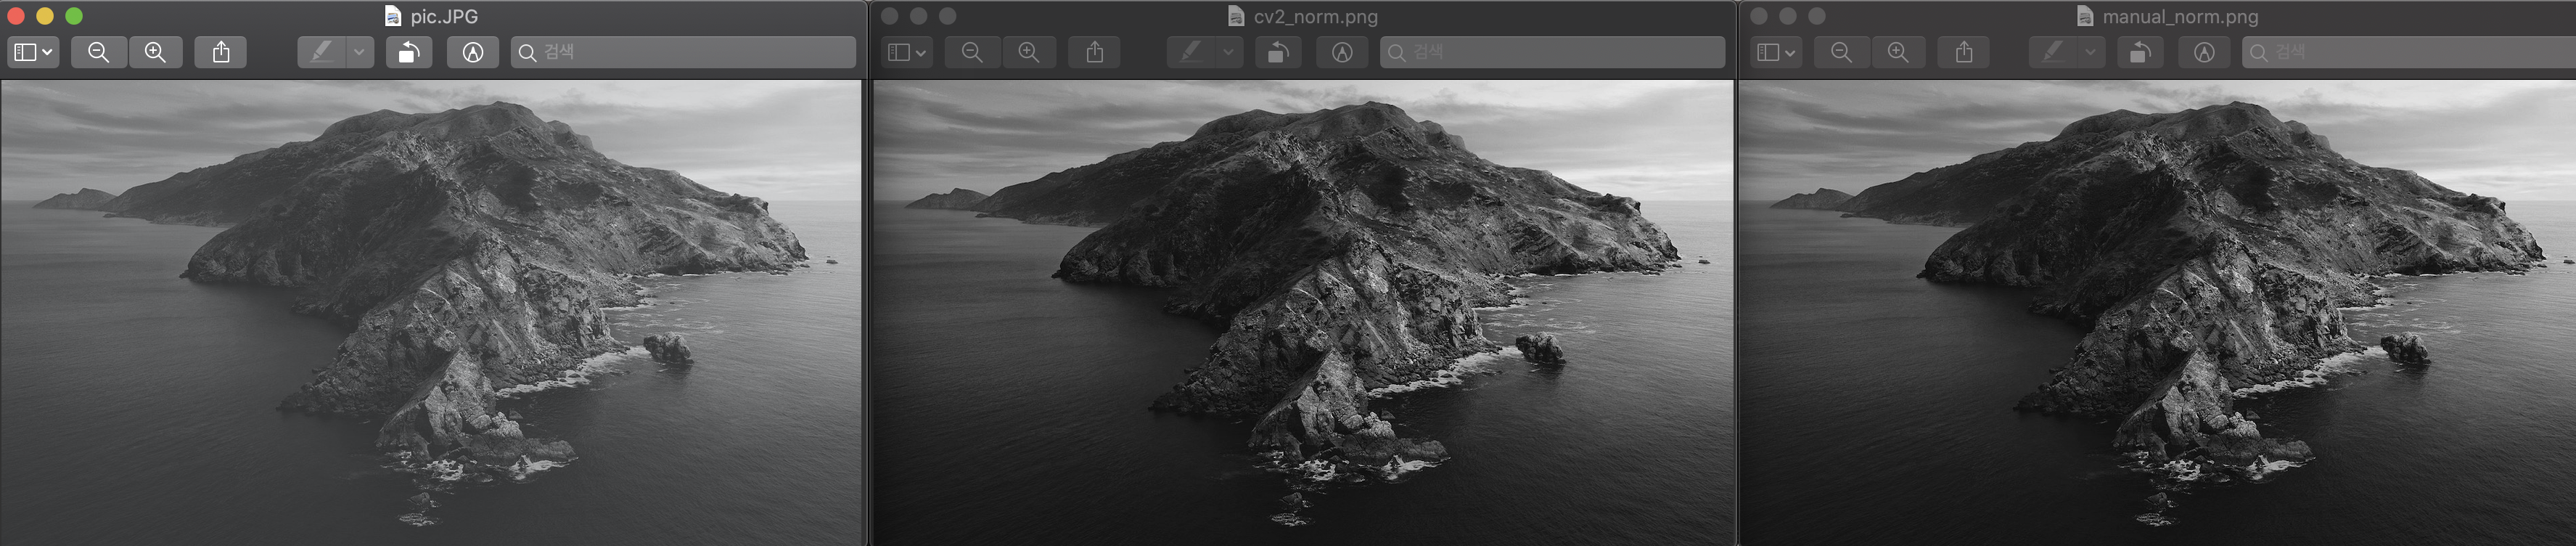Close the pic.JPG window
Image resolution: width=2576 pixels, height=546 pixels.
pyautogui.click(x=16, y=16)
